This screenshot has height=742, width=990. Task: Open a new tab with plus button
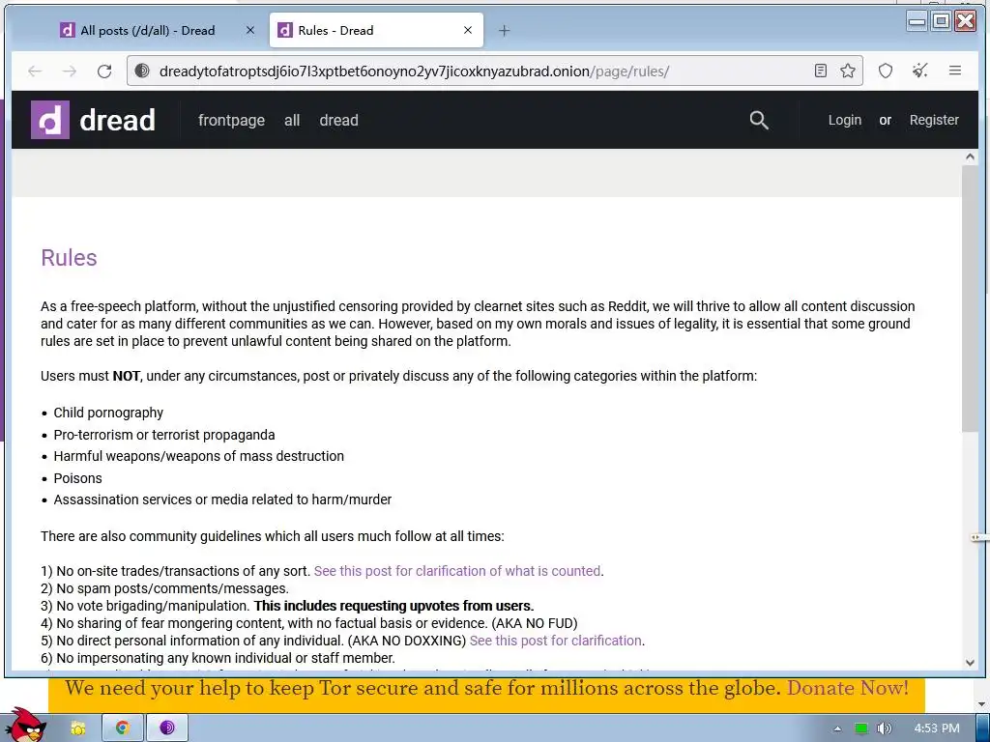point(504,30)
